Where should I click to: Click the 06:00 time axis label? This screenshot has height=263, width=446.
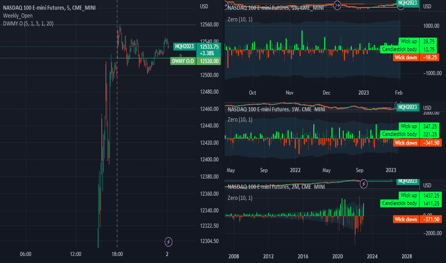coord(25,254)
